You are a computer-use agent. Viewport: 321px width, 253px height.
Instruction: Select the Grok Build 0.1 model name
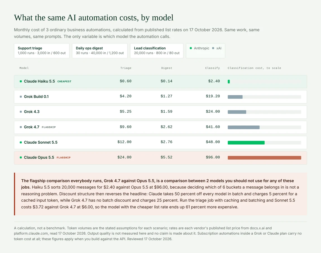coord(36,97)
